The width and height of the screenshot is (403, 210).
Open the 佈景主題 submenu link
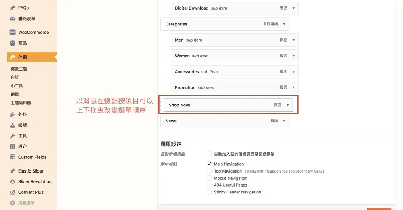pos(19,69)
